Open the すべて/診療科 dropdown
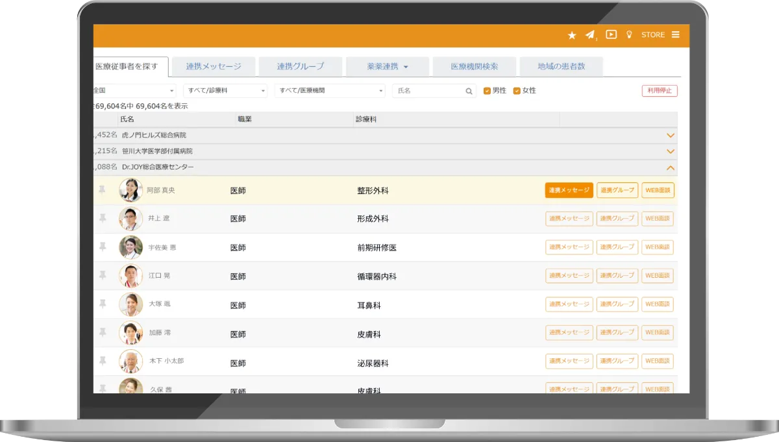 225,91
